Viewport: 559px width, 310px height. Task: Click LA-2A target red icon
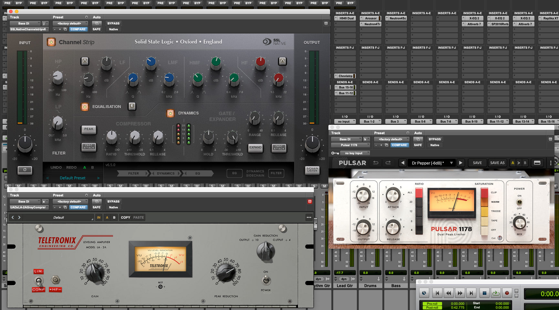[310, 202]
